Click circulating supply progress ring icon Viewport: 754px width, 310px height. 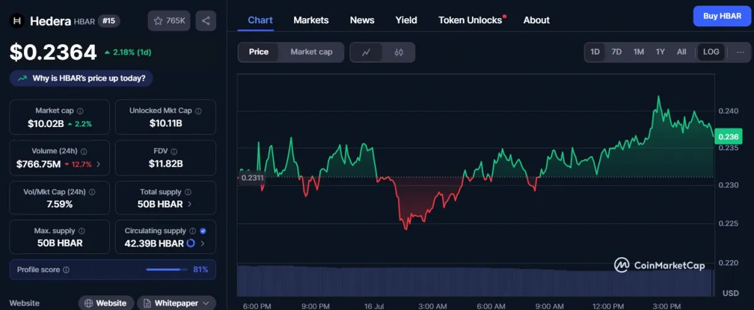click(191, 243)
